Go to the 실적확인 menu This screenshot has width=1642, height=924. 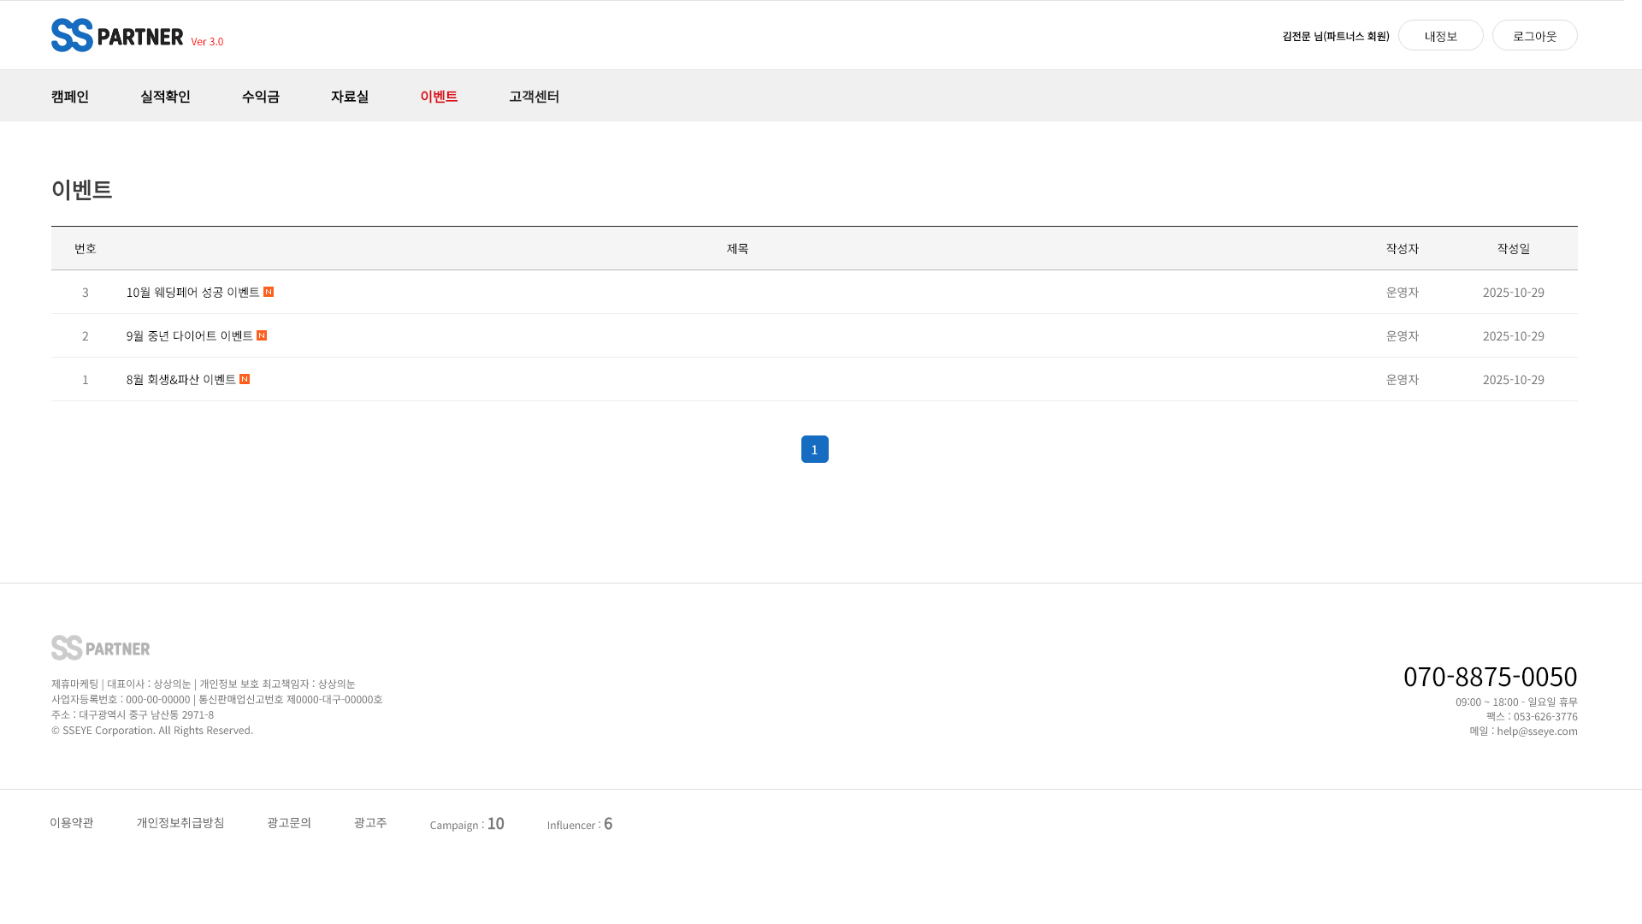click(165, 96)
